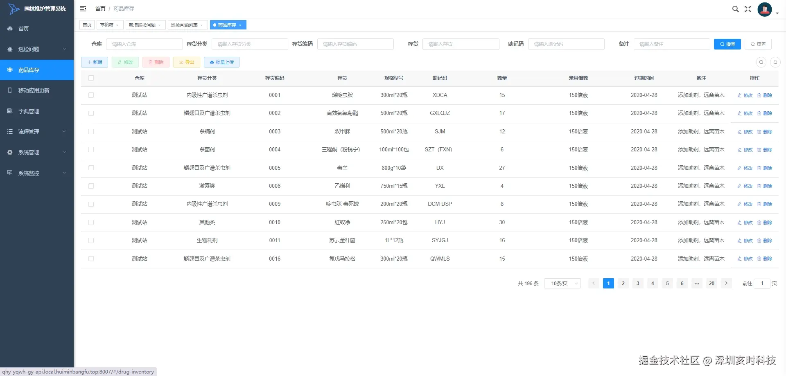
Task: Click the 移动应用更新 phone icon in the sidebar
Action: (x=10, y=90)
